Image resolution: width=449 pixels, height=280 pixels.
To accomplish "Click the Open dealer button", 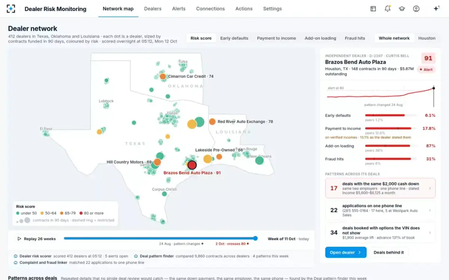I will click(346, 252).
